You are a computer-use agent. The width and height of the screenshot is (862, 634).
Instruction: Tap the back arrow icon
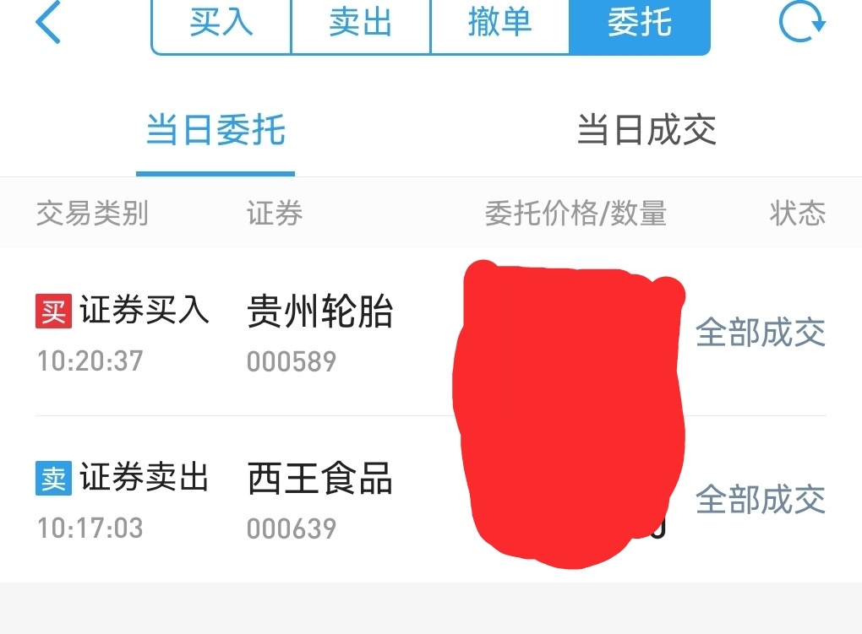point(48,23)
